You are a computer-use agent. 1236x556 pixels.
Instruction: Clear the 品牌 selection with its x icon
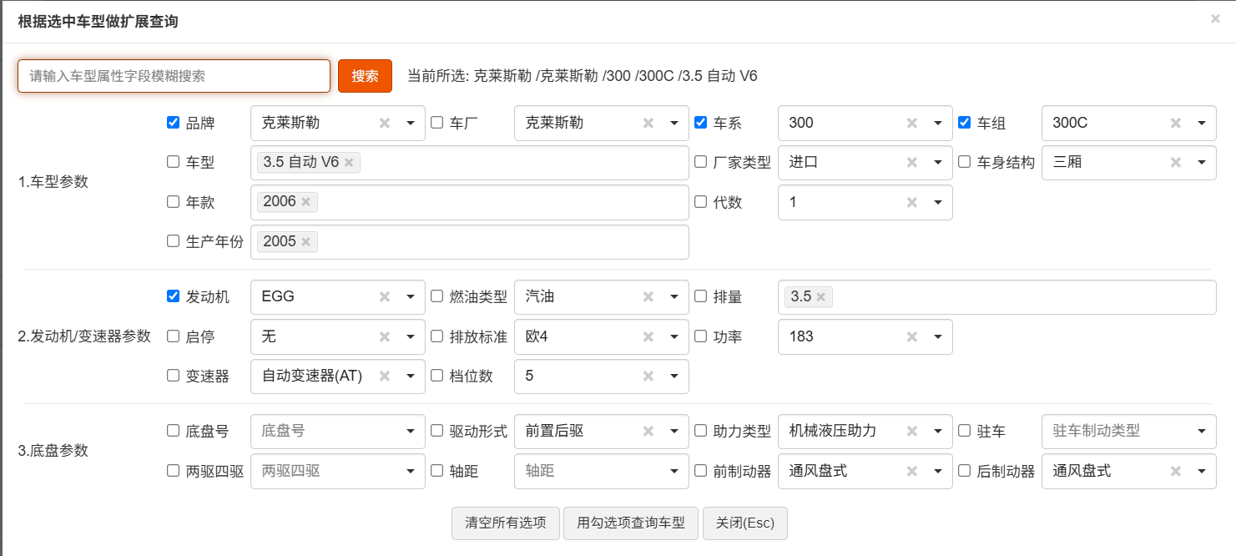click(x=384, y=123)
